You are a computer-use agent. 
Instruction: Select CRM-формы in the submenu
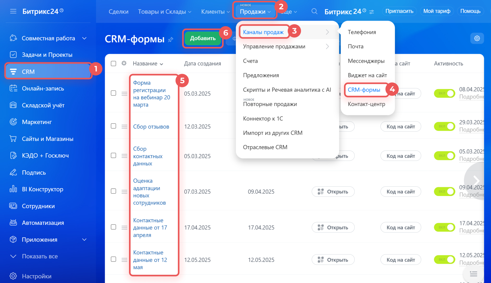(364, 90)
